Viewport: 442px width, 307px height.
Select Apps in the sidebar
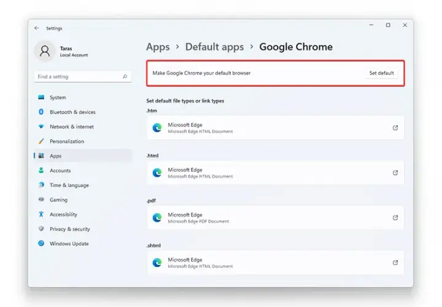pos(83,156)
